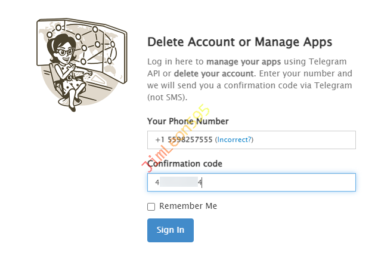
Task: Click the network nodes on illustrated map
Action: 94,45
